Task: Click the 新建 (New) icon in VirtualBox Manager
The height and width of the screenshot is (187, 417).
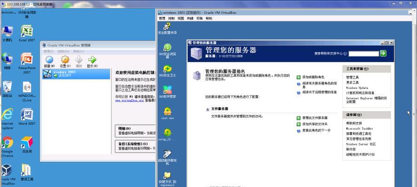Action: [x=49, y=60]
